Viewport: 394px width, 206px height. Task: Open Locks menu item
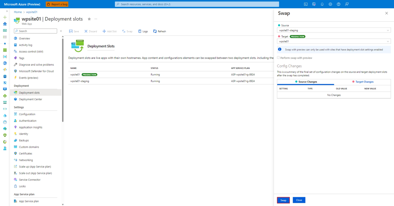click(22, 186)
